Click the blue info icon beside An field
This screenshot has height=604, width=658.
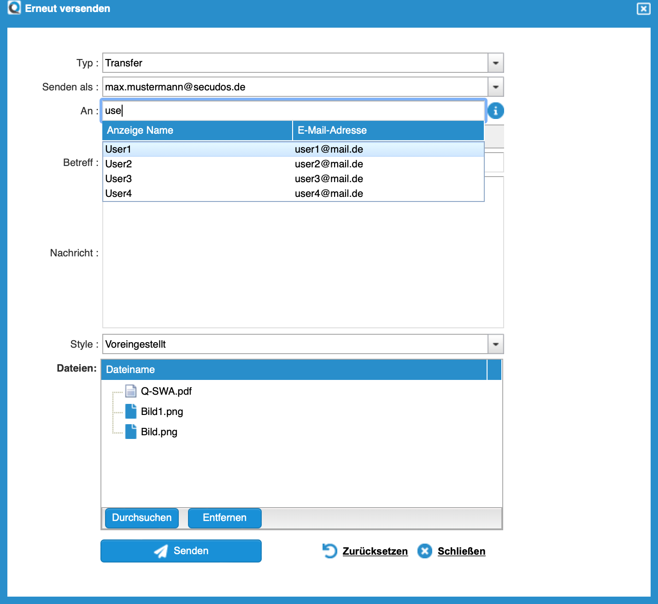pyautogui.click(x=496, y=111)
